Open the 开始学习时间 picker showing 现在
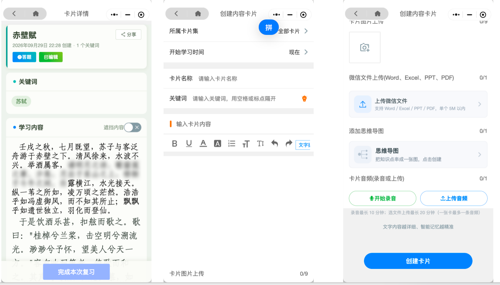The height and width of the screenshot is (285, 500). coord(239,52)
